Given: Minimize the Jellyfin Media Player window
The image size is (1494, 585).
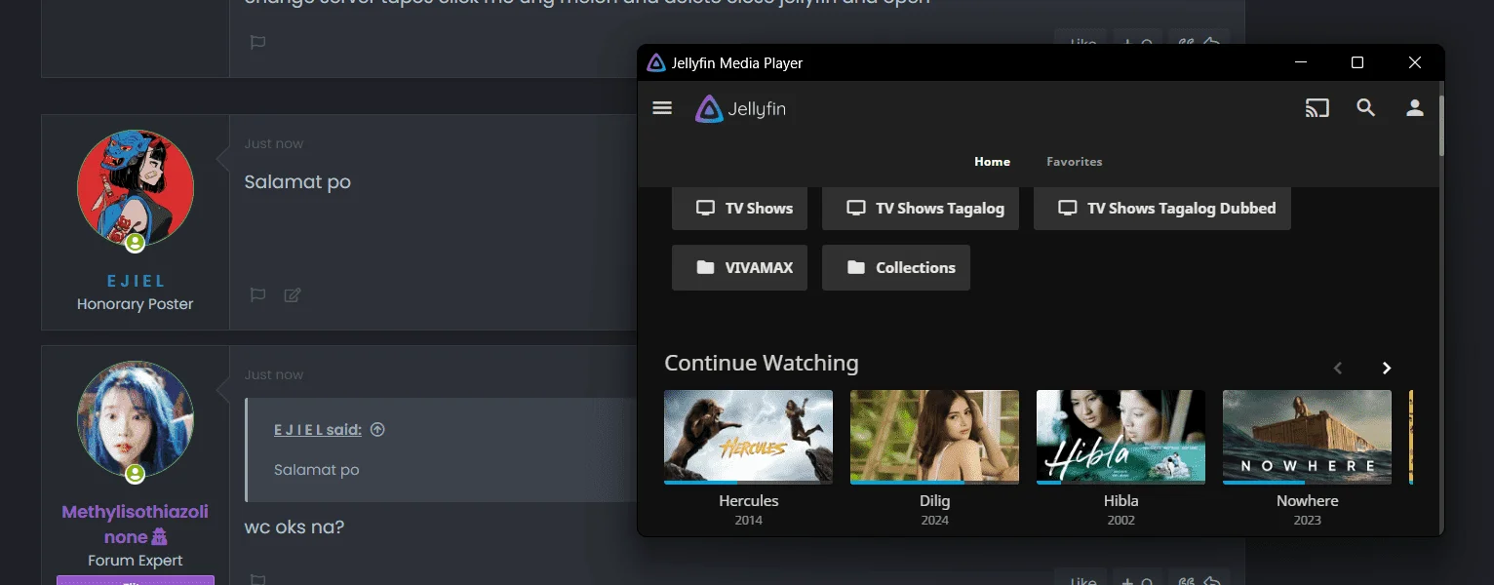Looking at the screenshot, I should (1301, 62).
